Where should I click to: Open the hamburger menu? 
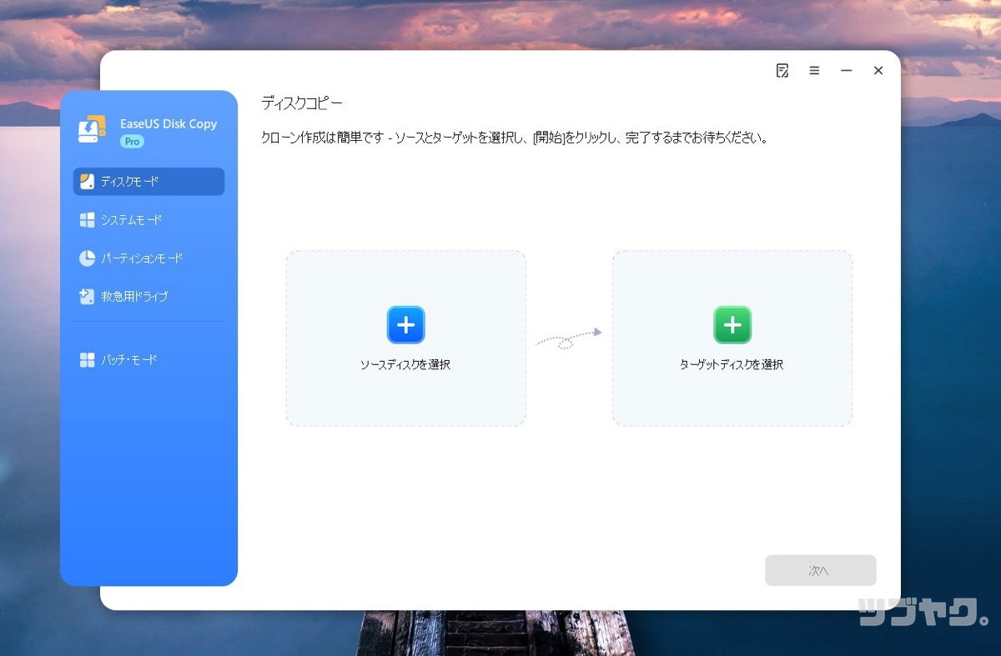[x=814, y=71]
